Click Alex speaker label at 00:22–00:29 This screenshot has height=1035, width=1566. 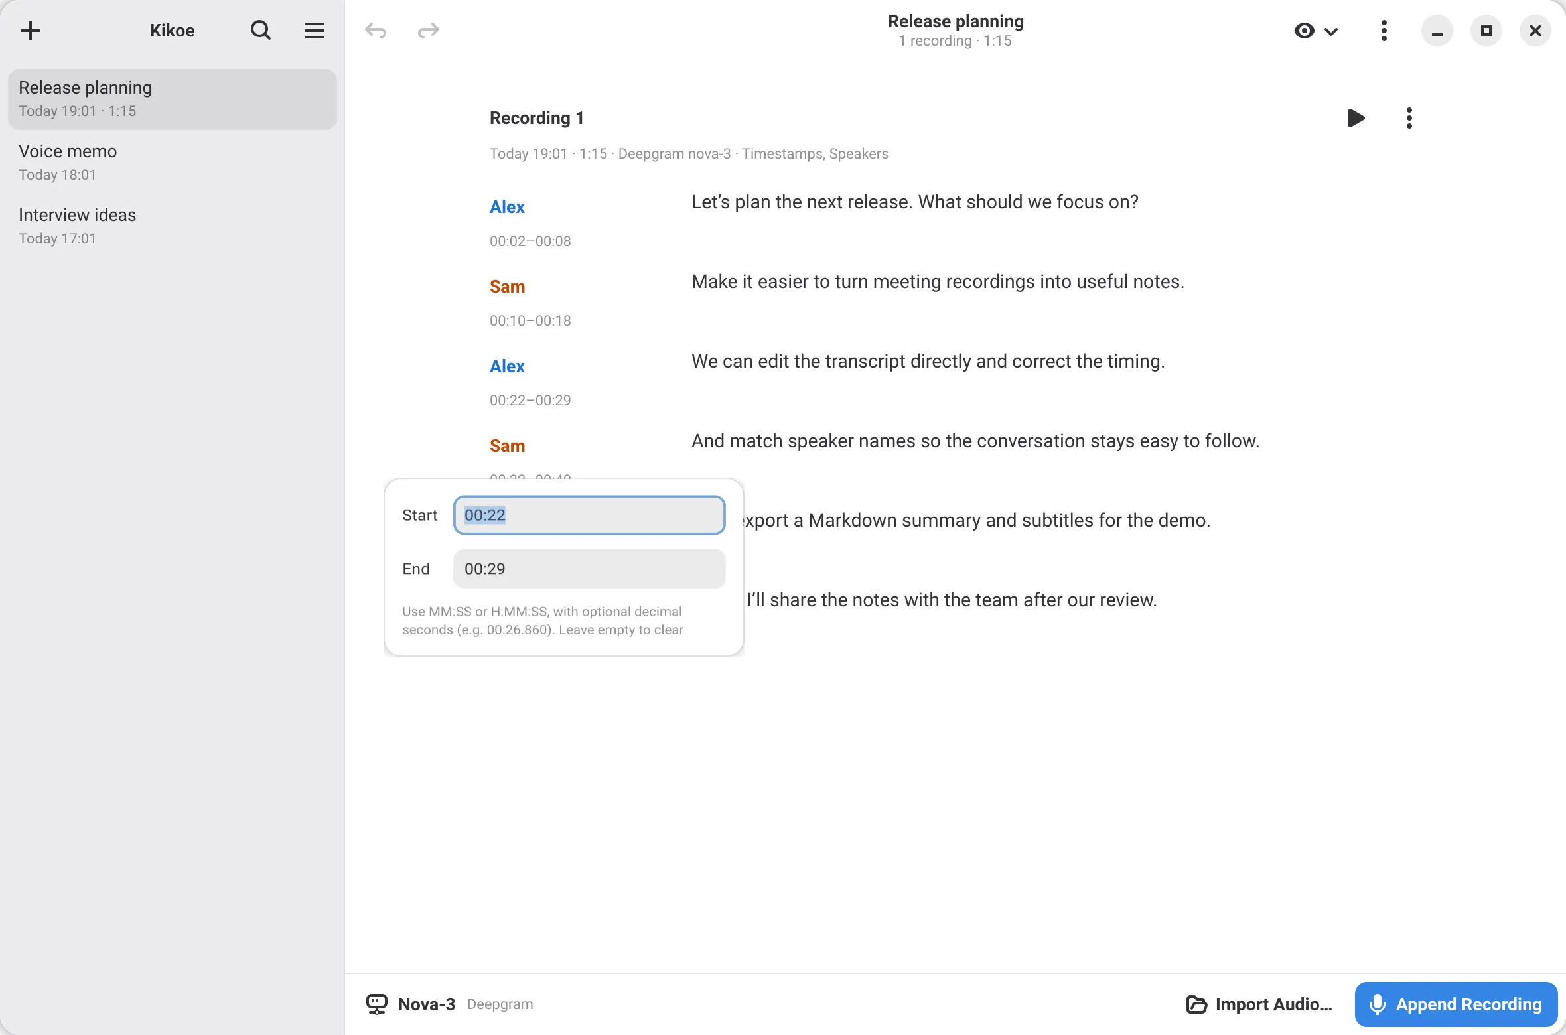(507, 366)
